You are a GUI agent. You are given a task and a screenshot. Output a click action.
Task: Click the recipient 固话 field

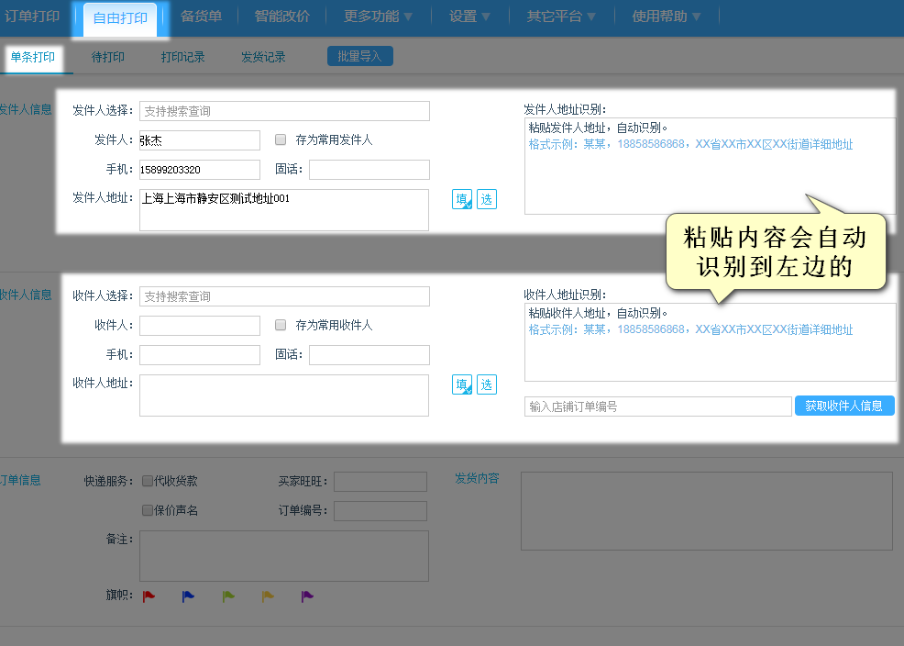(369, 355)
